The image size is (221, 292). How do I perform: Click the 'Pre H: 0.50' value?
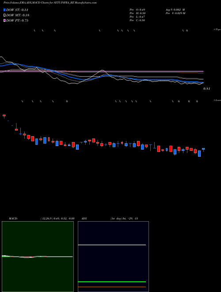137,13
